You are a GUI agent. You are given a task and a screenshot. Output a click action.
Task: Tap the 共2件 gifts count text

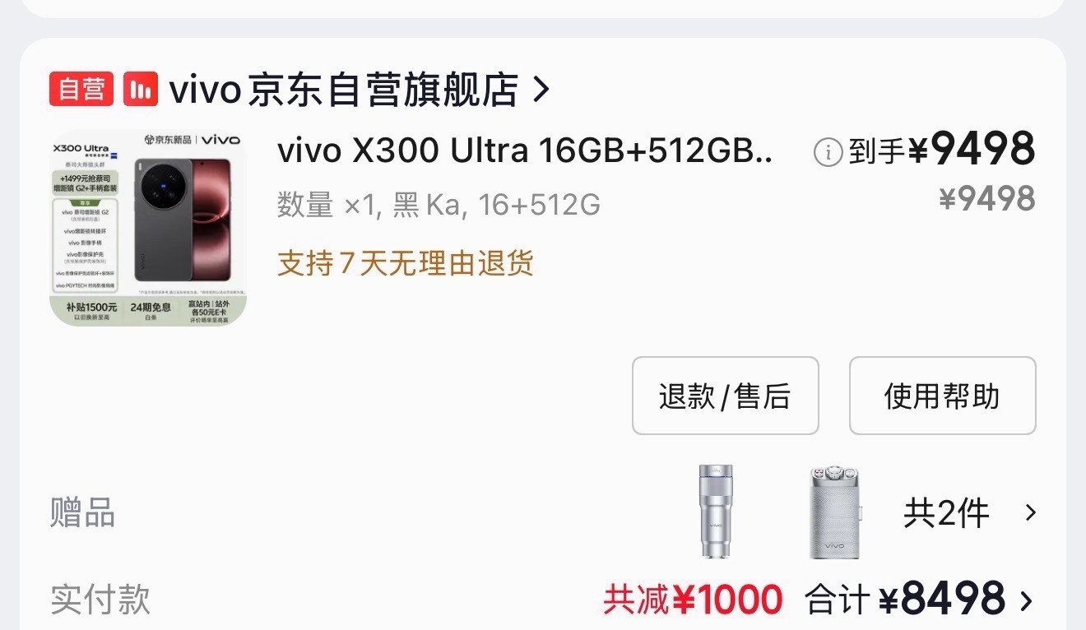(946, 513)
